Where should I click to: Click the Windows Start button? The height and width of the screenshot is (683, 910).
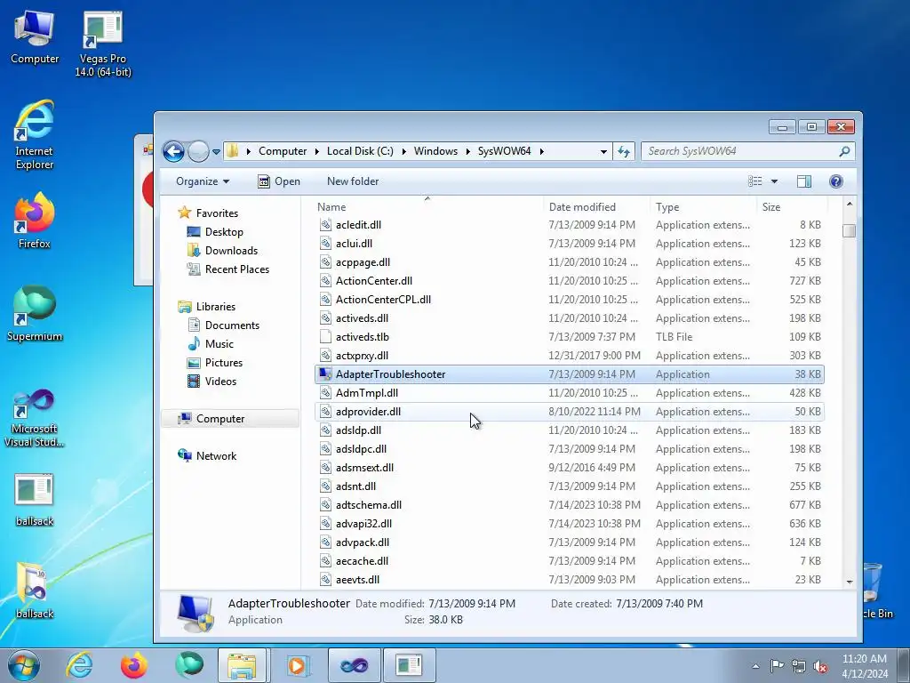coord(24,665)
